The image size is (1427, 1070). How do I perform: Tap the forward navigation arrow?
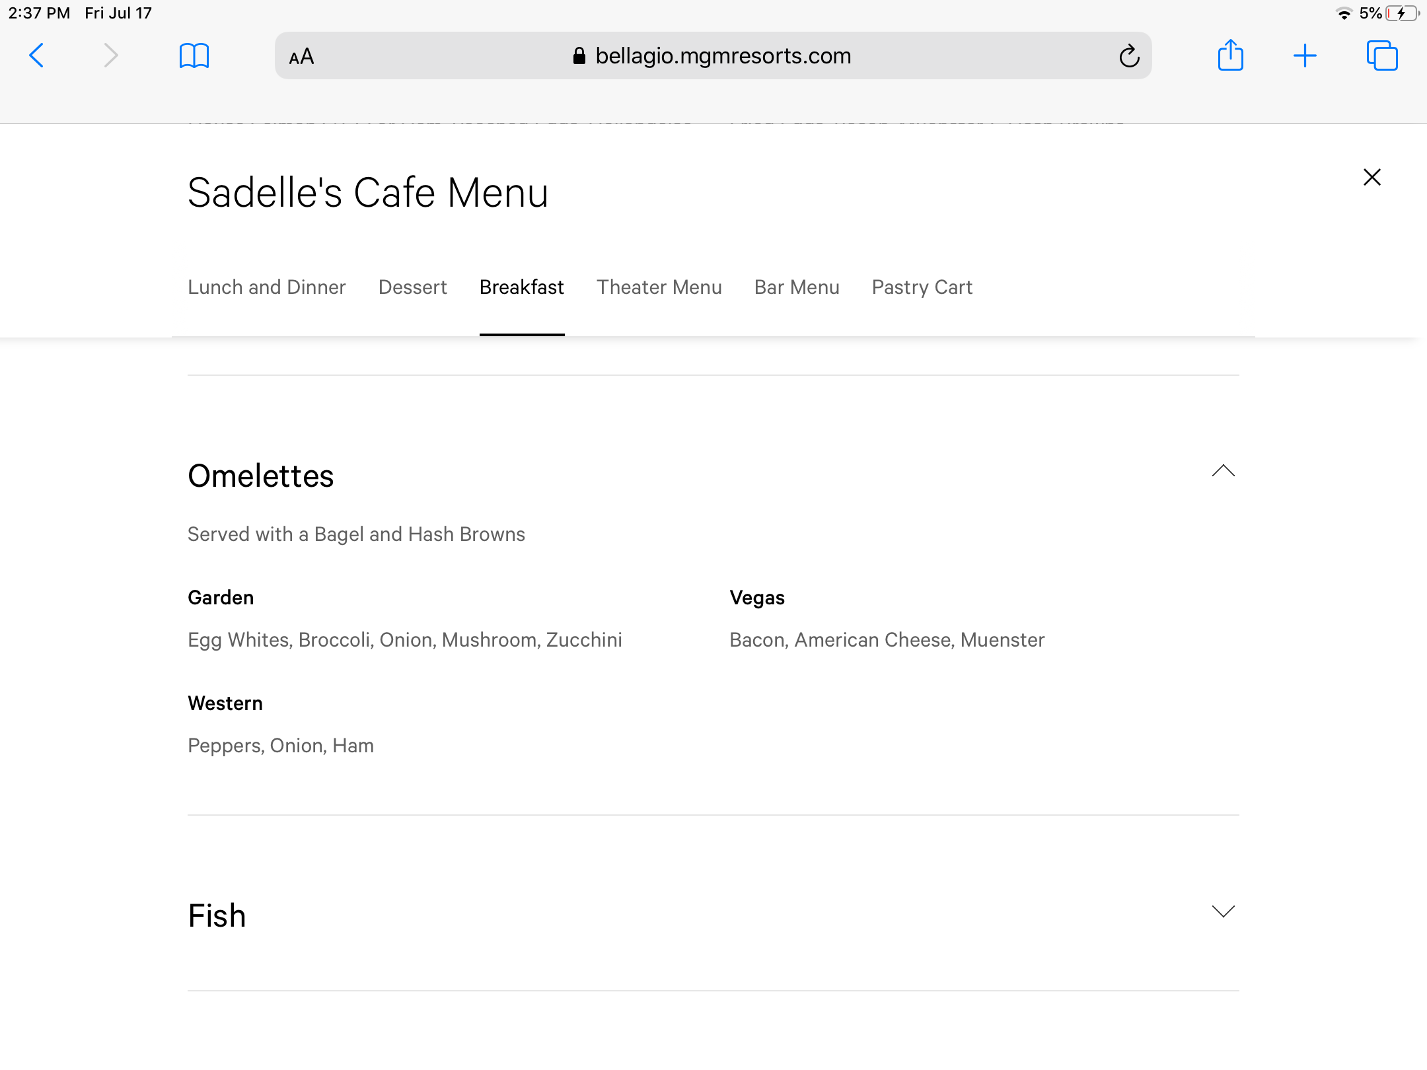pyautogui.click(x=111, y=56)
